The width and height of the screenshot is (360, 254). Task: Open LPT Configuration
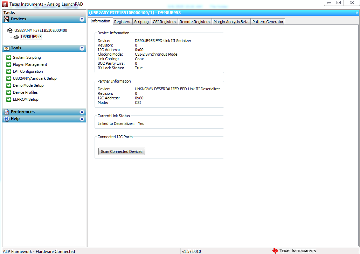pyautogui.click(x=28, y=71)
